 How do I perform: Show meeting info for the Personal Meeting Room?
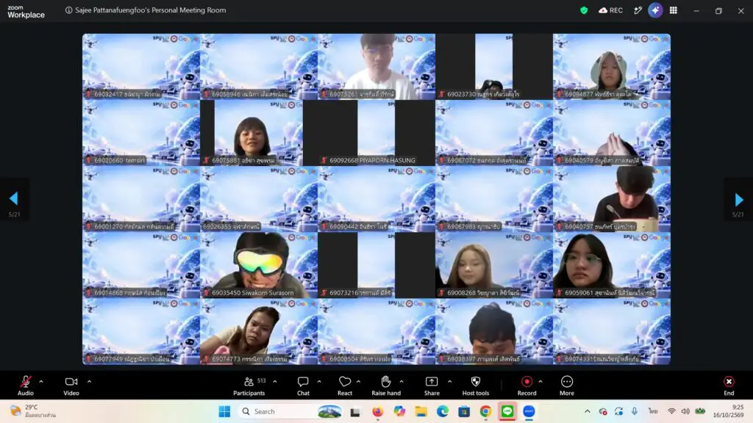tap(68, 10)
